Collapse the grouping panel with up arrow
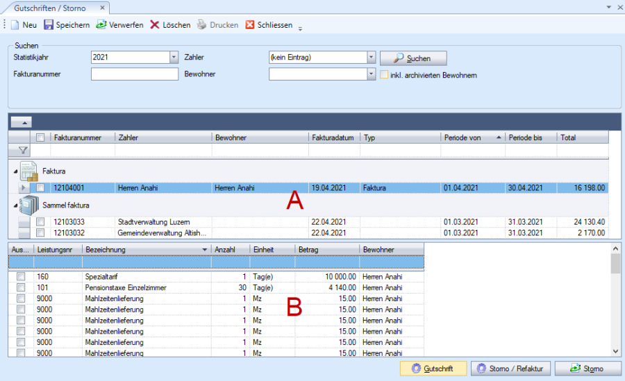Screen dimensions: 625x381 22,122
